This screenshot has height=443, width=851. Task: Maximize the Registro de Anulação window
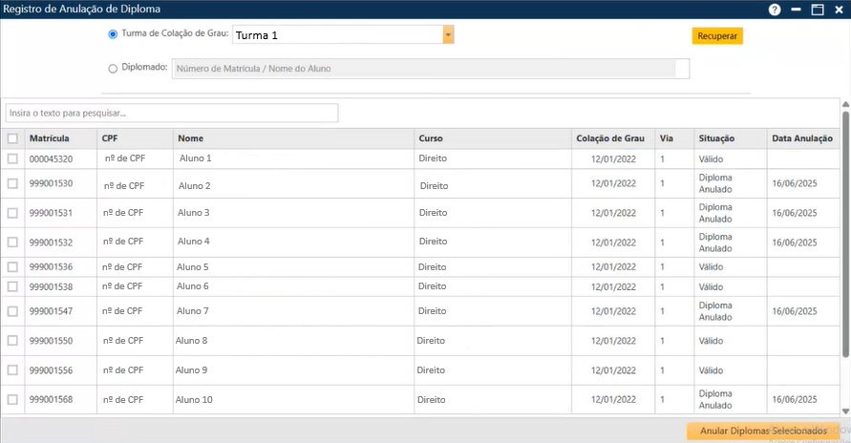click(817, 10)
